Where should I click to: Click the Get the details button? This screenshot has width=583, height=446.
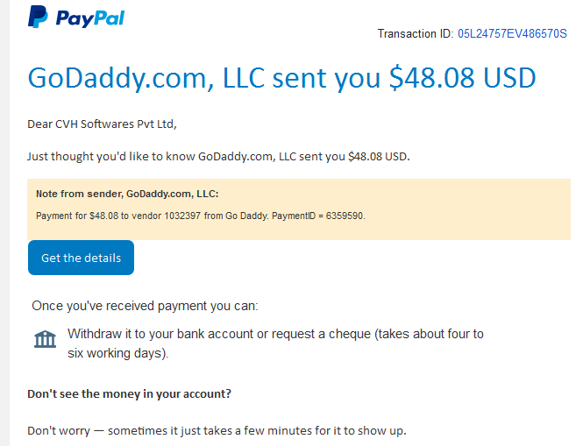tap(81, 258)
